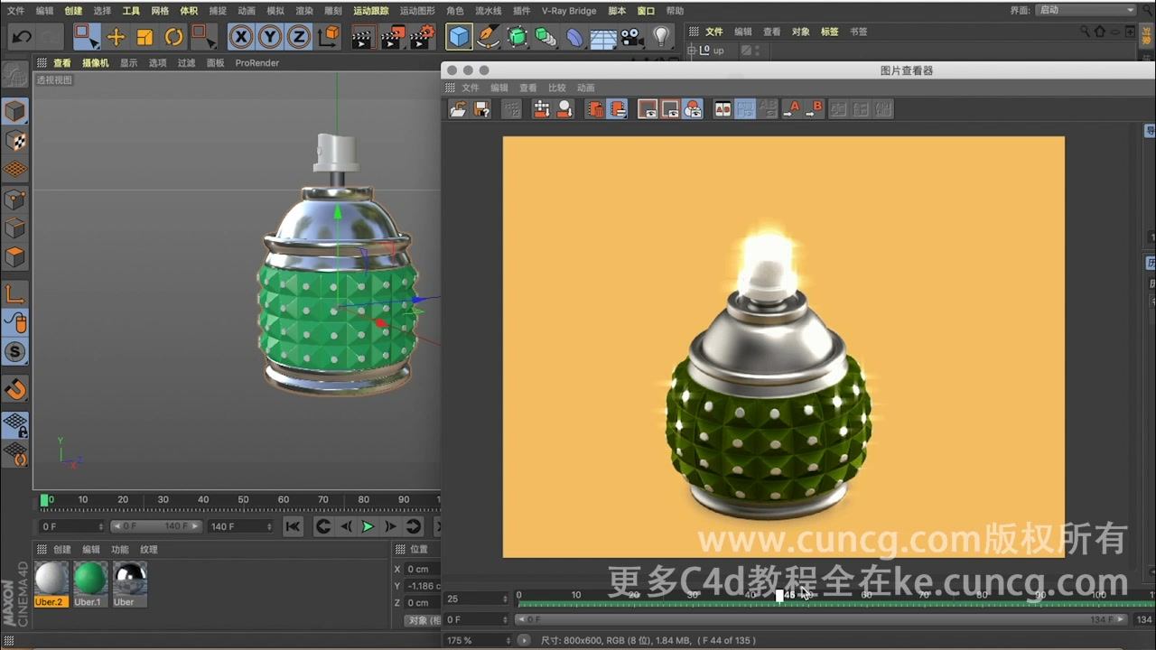Select the spline pen tool
1156x650 pixels.
pyautogui.click(x=488, y=37)
